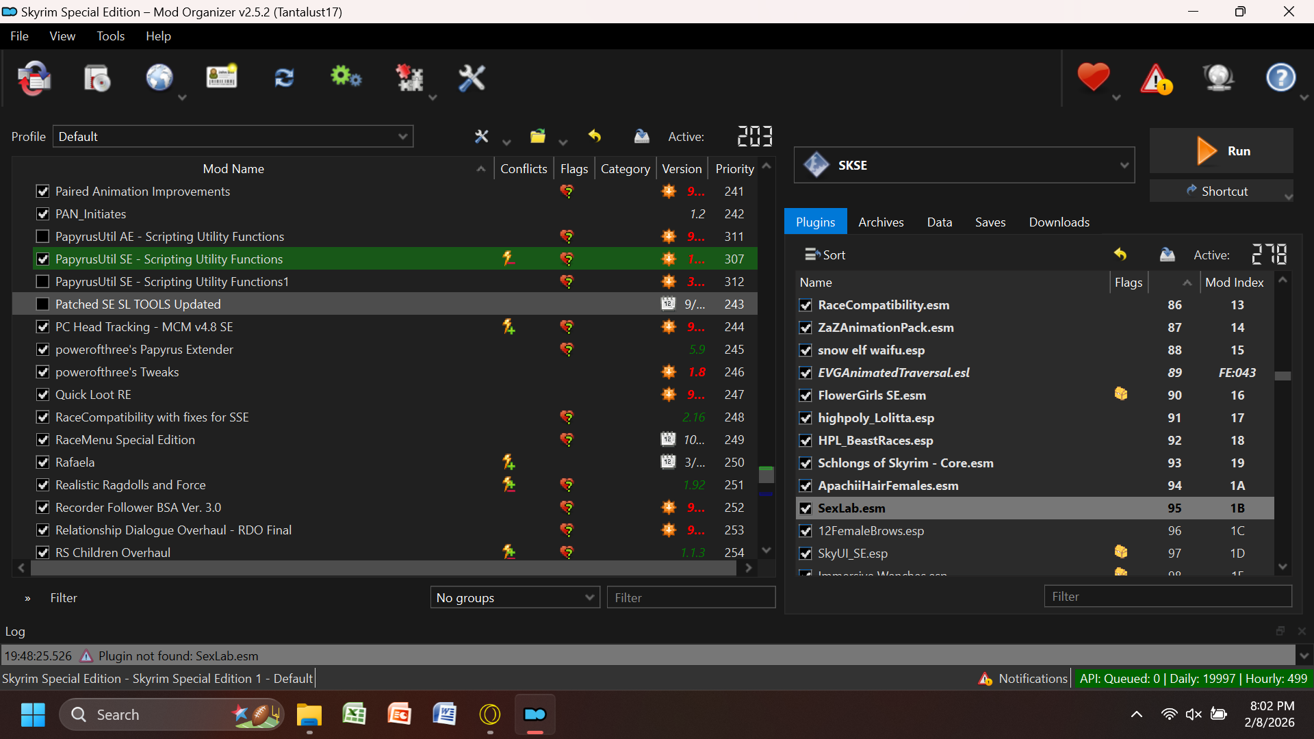Viewport: 1314px width, 739px height.
Task: Open the No groups dropdown
Action: click(x=515, y=597)
